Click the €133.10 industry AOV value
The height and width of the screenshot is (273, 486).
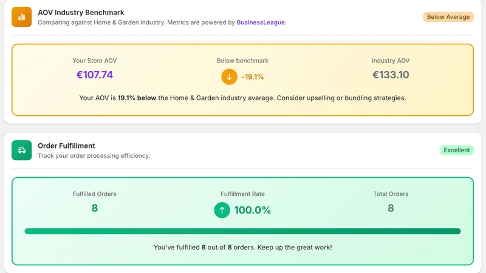click(391, 75)
